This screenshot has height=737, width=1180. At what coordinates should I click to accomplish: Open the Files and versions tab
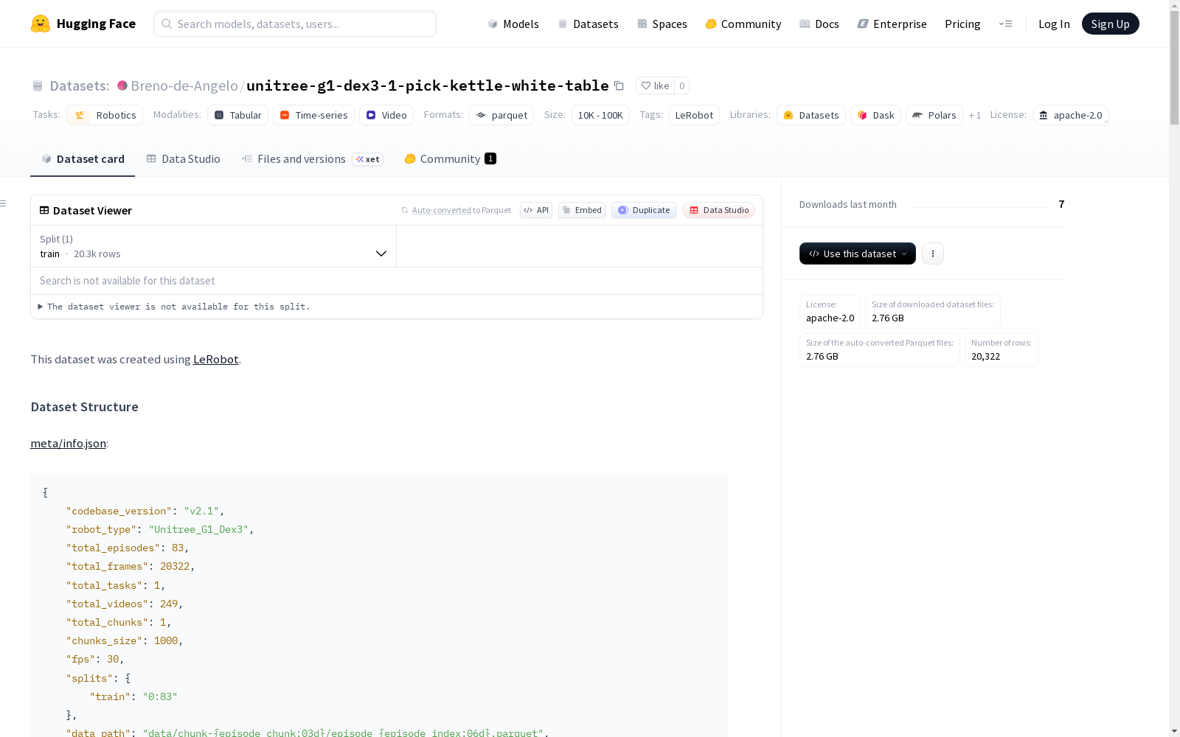tap(312, 159)
